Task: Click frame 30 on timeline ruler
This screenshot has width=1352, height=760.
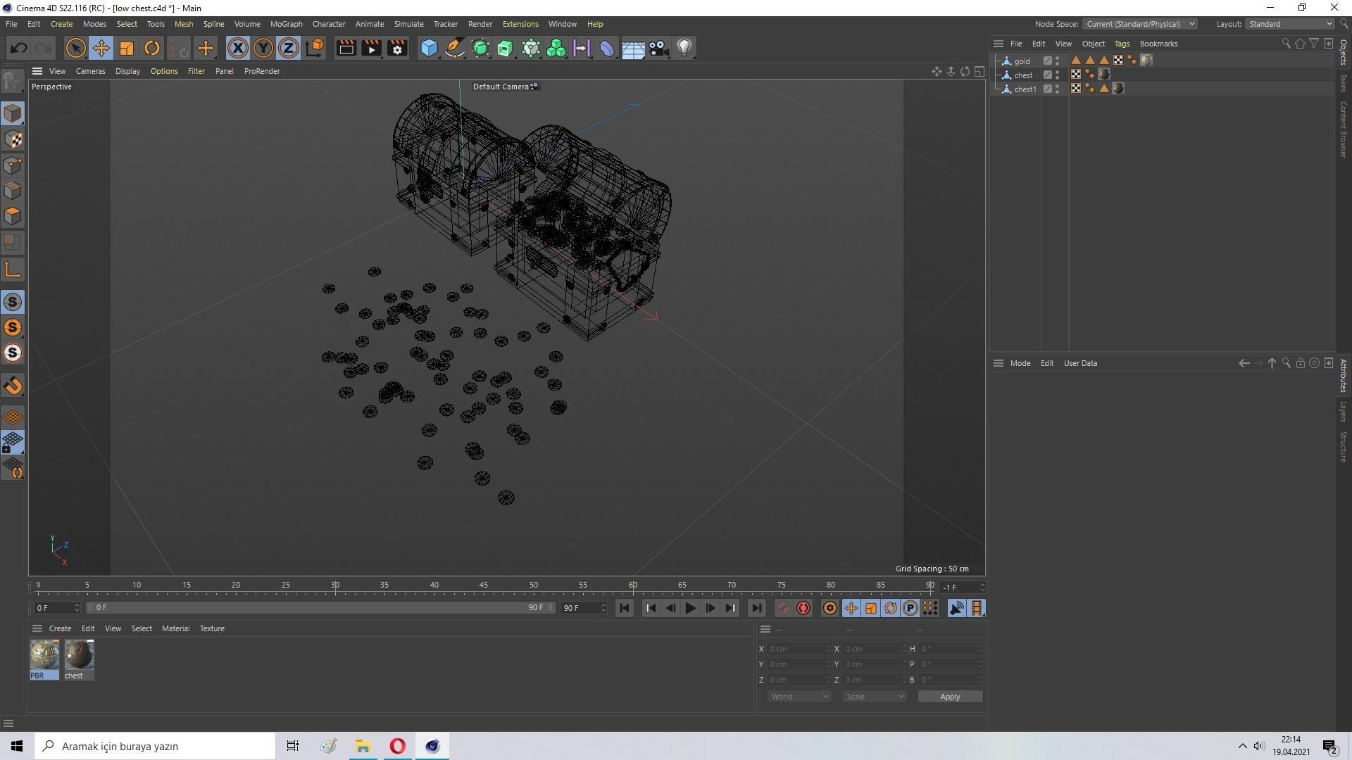Action: (x=335, y=585)
